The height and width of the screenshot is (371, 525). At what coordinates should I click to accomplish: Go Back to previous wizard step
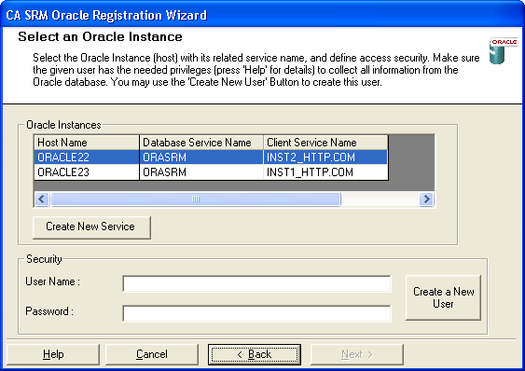[x=255, y=354]
